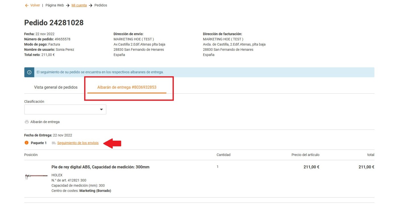401x207 pixels.
Task: Click the printer icon for the delivery note
Action: pyautogui.click(x=27, y=122)
